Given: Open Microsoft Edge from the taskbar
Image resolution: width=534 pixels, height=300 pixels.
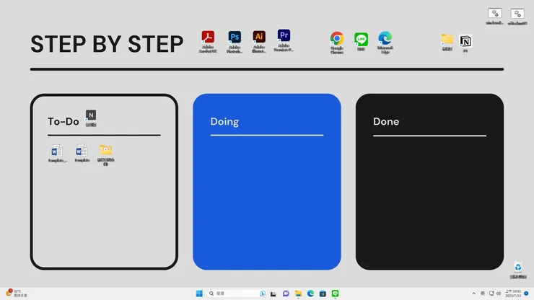Looking at the screenshot, I should (310, 294).
